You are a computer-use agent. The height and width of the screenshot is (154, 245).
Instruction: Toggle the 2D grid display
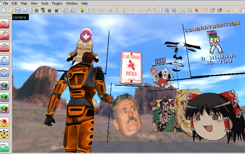(x=36, y=10)
